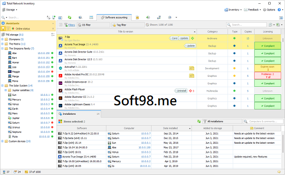This screenshot has width=285, height=175.
Task: Open the Inventory menu
Action: point(233,9)
